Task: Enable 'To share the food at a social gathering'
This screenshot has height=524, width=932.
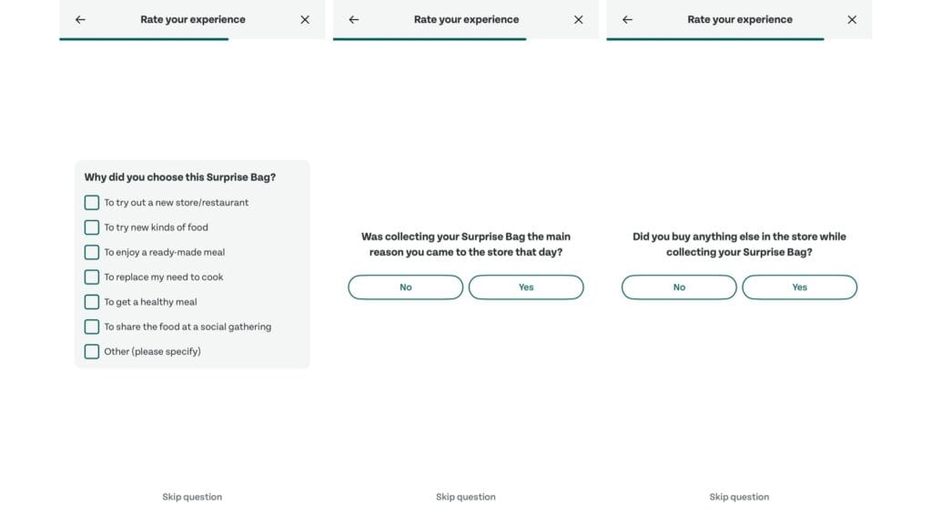Action: [x=92, y=327]
